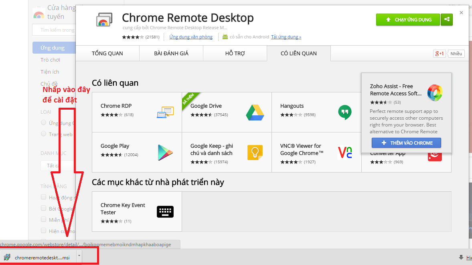The width and height of the screenshot is (472, 265).
Task: Switch to the HỖ TRỢ tab
Action: point(235,54)
